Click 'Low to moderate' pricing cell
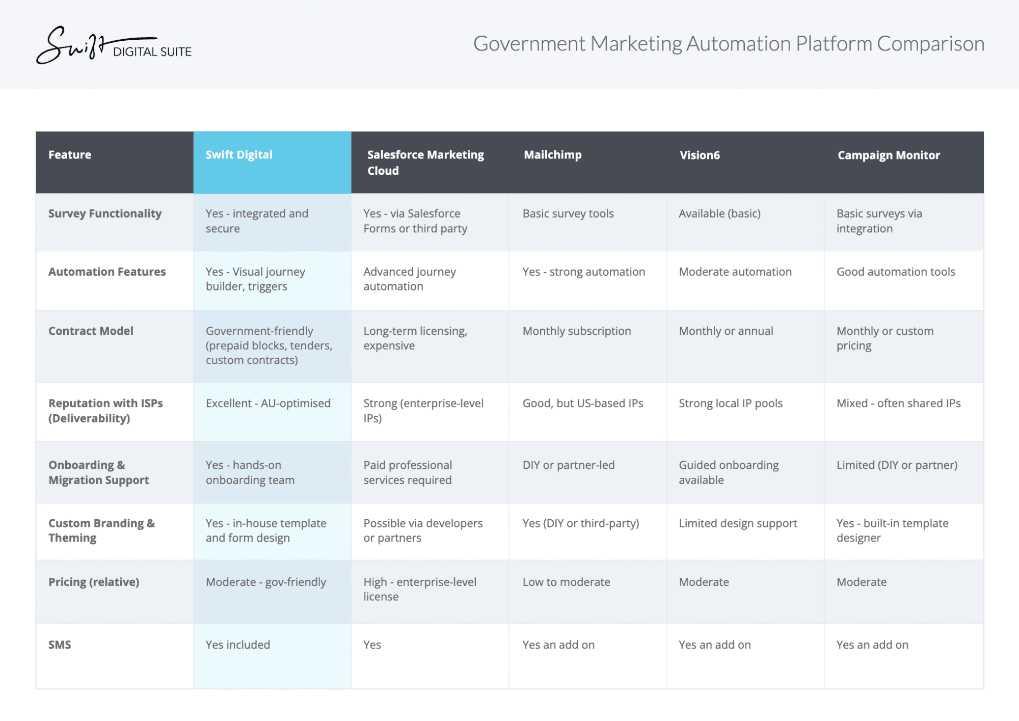This screenshot has width=1019, height=721. [566, 582]
